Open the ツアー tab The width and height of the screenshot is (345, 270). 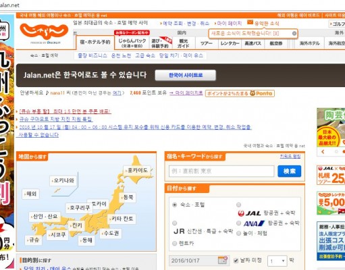click(x=207, y=43)
